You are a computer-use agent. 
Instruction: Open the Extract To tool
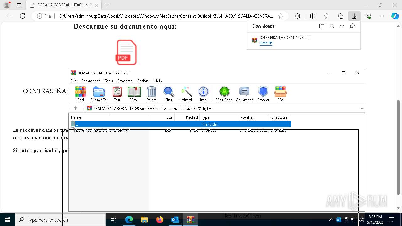[x=99, y=94]
